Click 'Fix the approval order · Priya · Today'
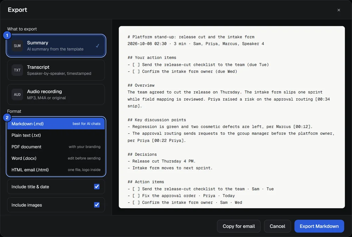Viewport: 352px width, 237px height. [181, 196]
